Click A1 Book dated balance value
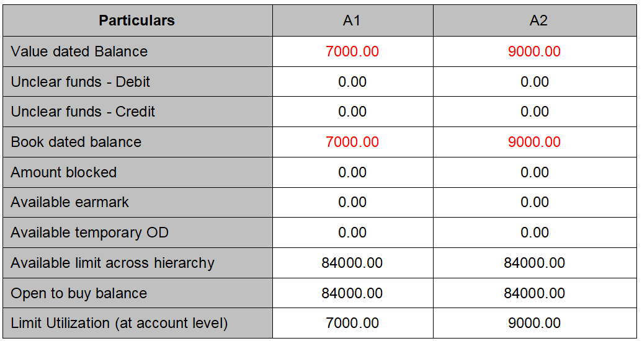This screenshot has height=341, width=642. coord(352,142)
